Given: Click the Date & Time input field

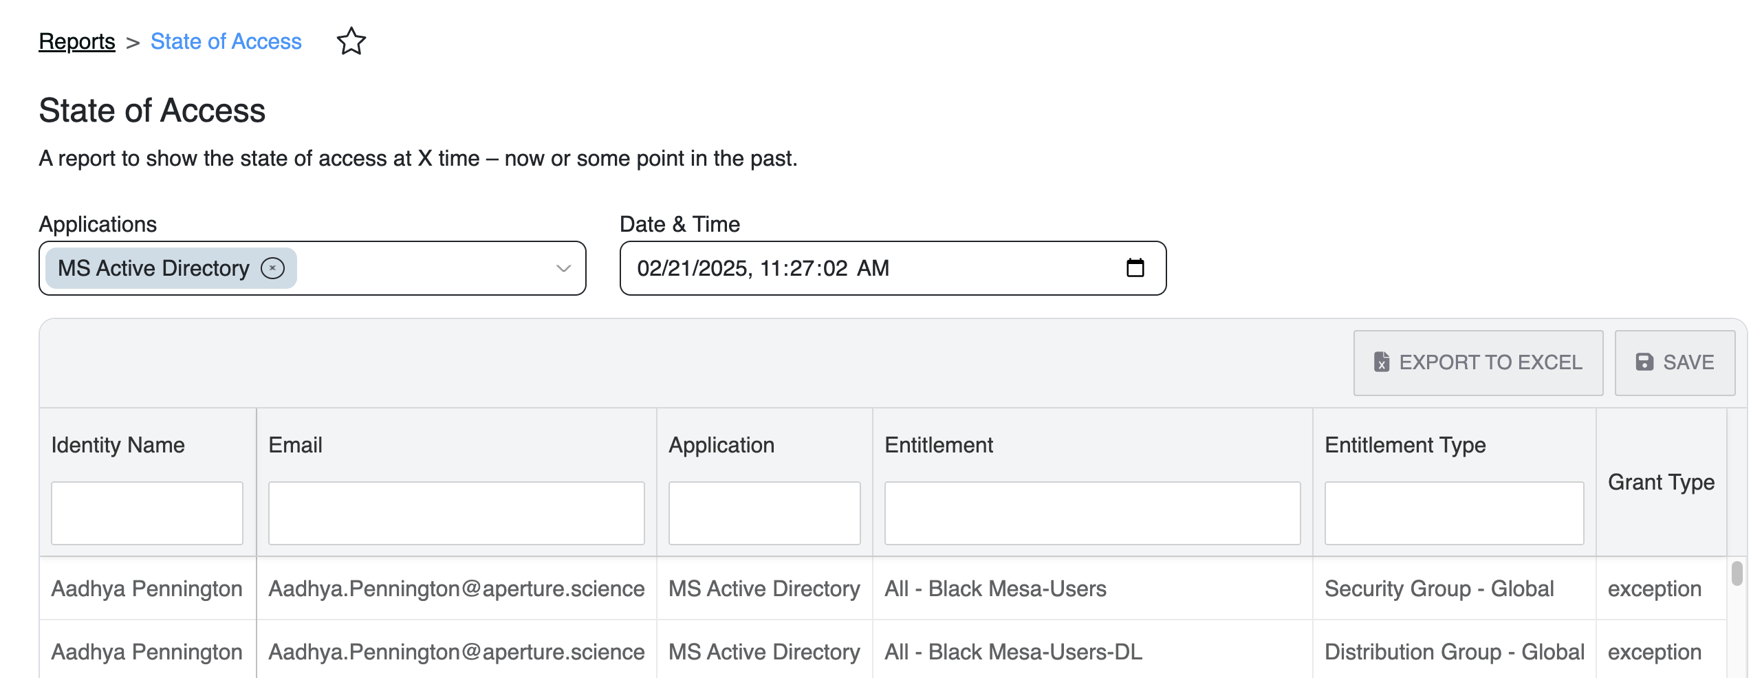Looking at the screenshot, I should (x=860, y=268).
